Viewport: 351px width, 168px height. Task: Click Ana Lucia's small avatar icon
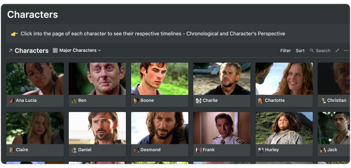(12, 100)
